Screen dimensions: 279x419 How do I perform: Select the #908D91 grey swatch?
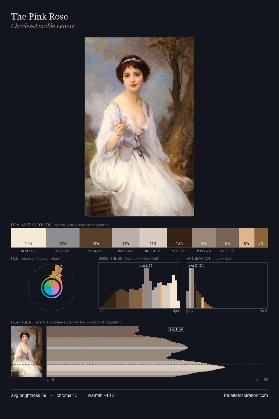click(63, 238)
